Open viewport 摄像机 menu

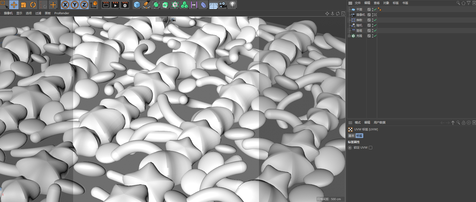[x=8, y=13]
